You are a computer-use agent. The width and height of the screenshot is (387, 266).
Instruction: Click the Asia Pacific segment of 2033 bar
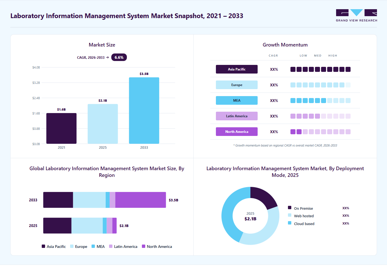[x=58, y=200]
